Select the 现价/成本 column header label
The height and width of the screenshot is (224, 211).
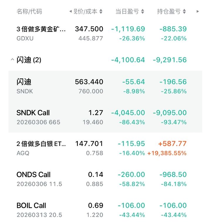point(85,11)
